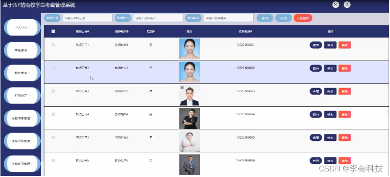390x177 pixels.
Task: View details for 教师工号2 row
Action: (316, 68)
